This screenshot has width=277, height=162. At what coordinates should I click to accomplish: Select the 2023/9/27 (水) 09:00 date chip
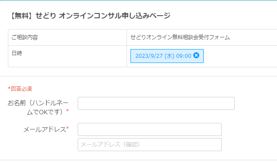pyautogui.click(x=167, y=56)
